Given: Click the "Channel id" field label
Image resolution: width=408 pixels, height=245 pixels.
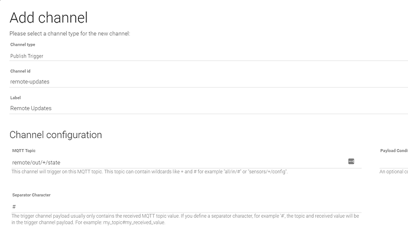Looking at the screenshot, I should point(21,71).
